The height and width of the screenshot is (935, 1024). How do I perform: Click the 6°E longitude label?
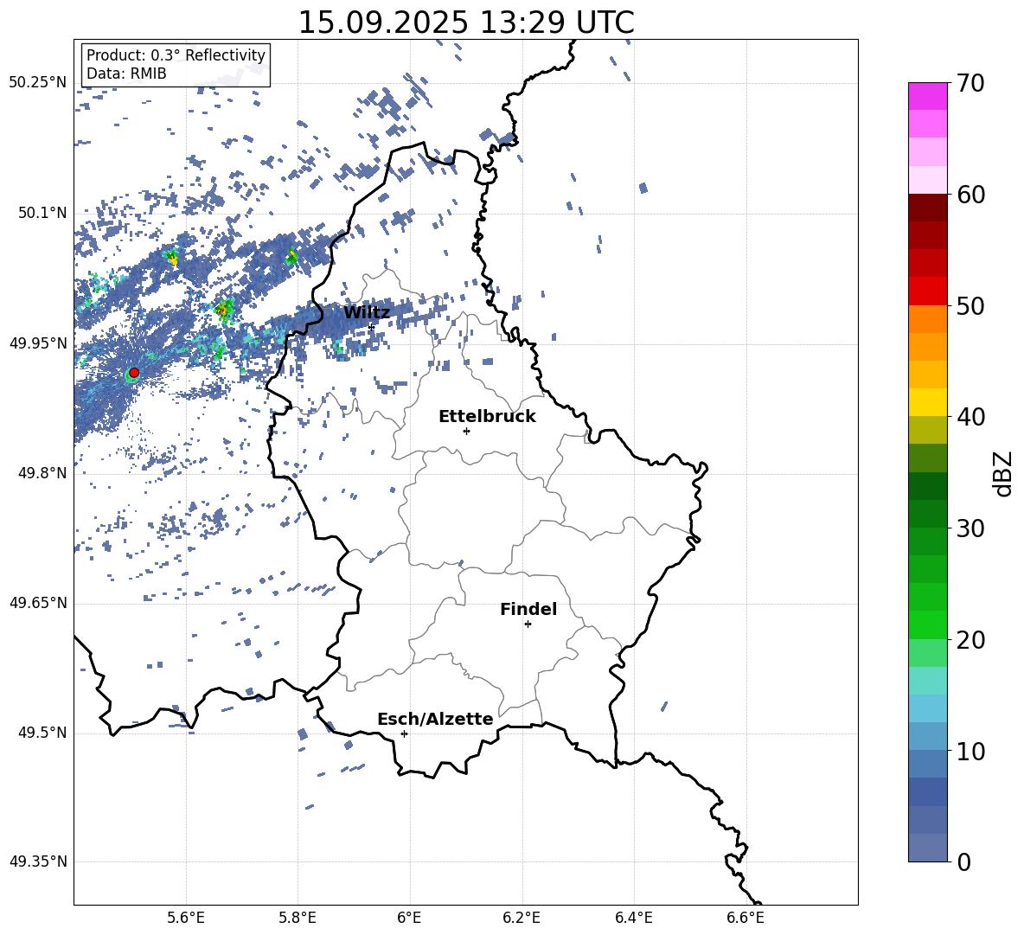pos(409,918)
